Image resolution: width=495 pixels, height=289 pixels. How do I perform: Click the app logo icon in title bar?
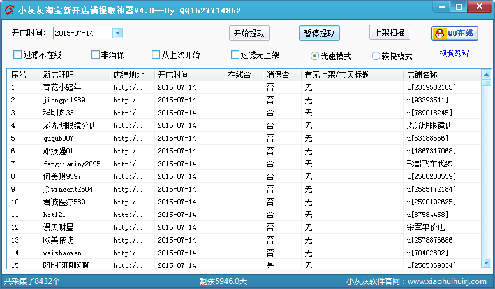(x=9, y=10)
